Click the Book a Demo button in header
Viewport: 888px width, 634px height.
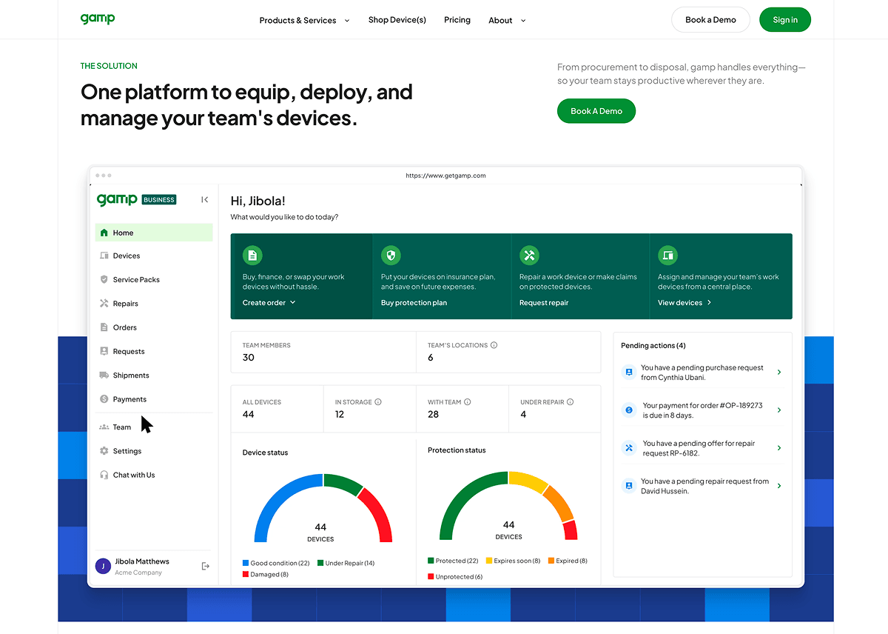[x=710, y=20]
